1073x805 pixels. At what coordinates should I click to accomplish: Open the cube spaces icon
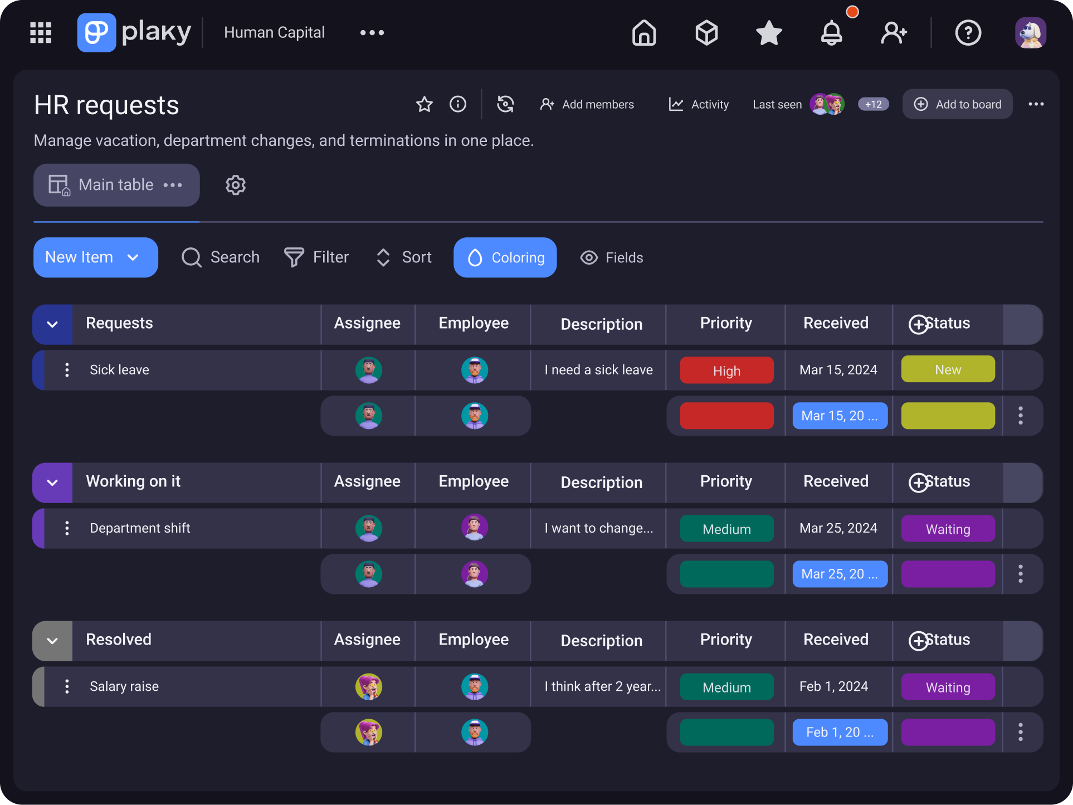tap(706, 32)
